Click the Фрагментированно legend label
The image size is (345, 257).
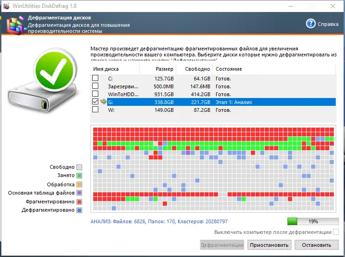(50, 202)
